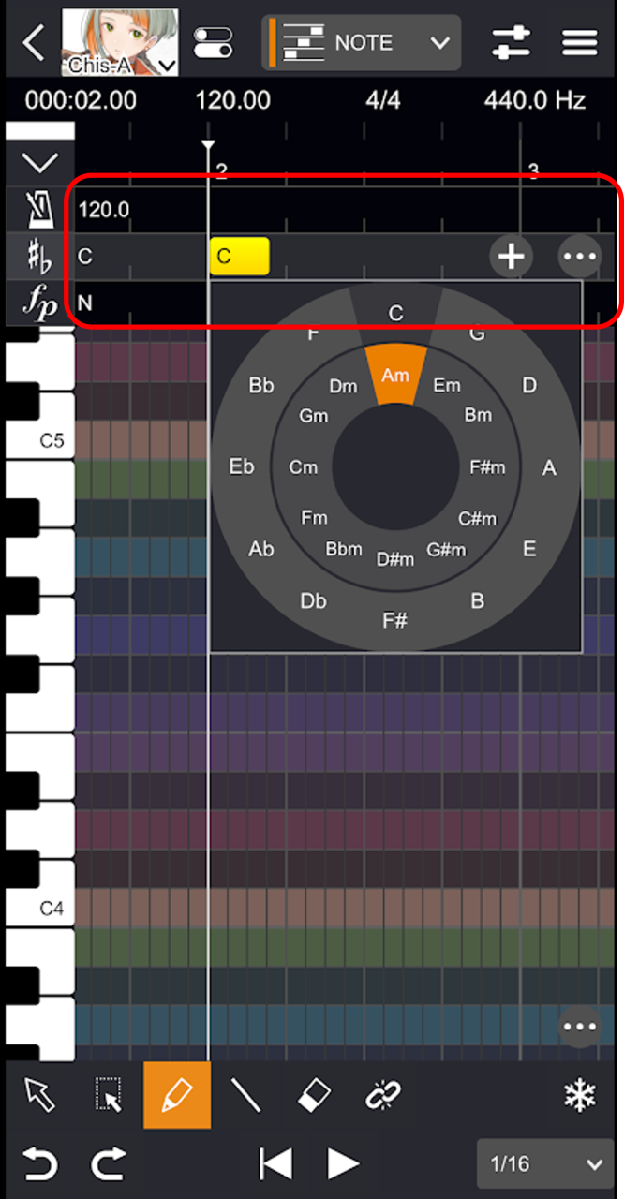Toggle the dynamics fp track
Image resolution: width=624 pixels, height=1199 pixels.
[x=39, y=303]
